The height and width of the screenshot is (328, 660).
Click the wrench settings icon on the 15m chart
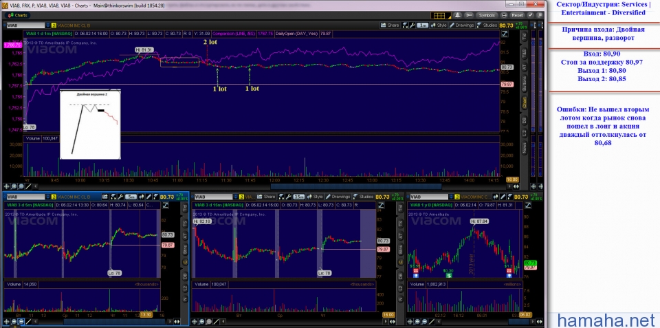(x=288, y=197)
